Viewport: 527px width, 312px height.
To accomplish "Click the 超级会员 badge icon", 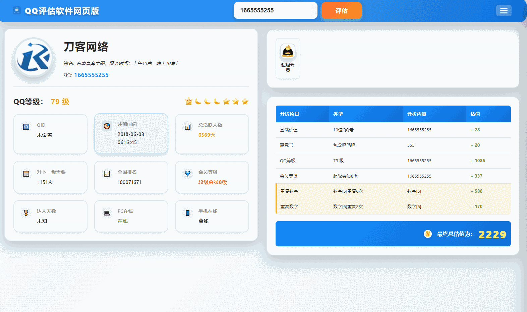I will pos(288,51).
